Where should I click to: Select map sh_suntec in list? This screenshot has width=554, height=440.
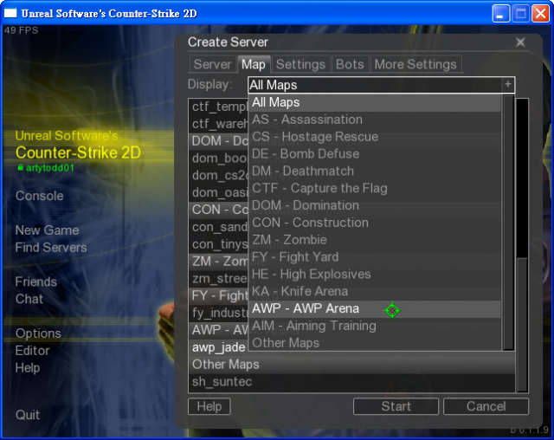click(352, 382)
